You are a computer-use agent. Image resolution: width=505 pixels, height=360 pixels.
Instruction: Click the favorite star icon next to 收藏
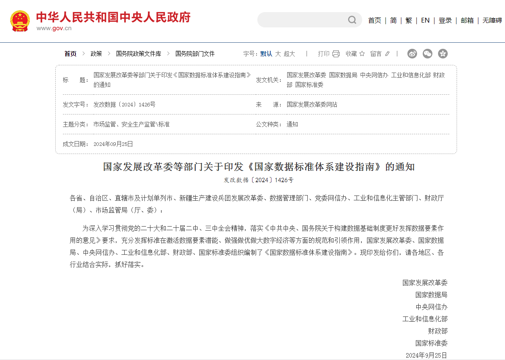[362, 54]
